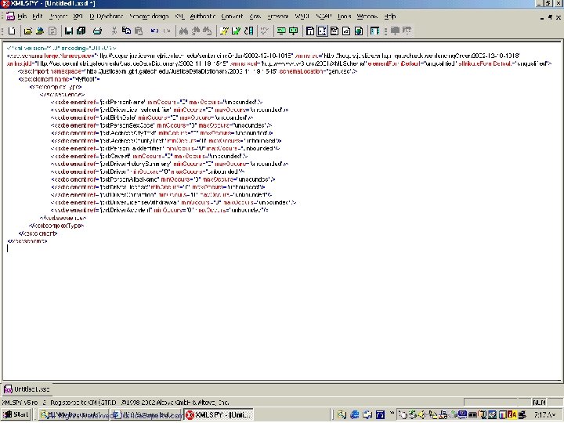Screen dimensions: 564x423
Task: Click the PersonSexCode element ref line
Action: (x=161, y=125)
